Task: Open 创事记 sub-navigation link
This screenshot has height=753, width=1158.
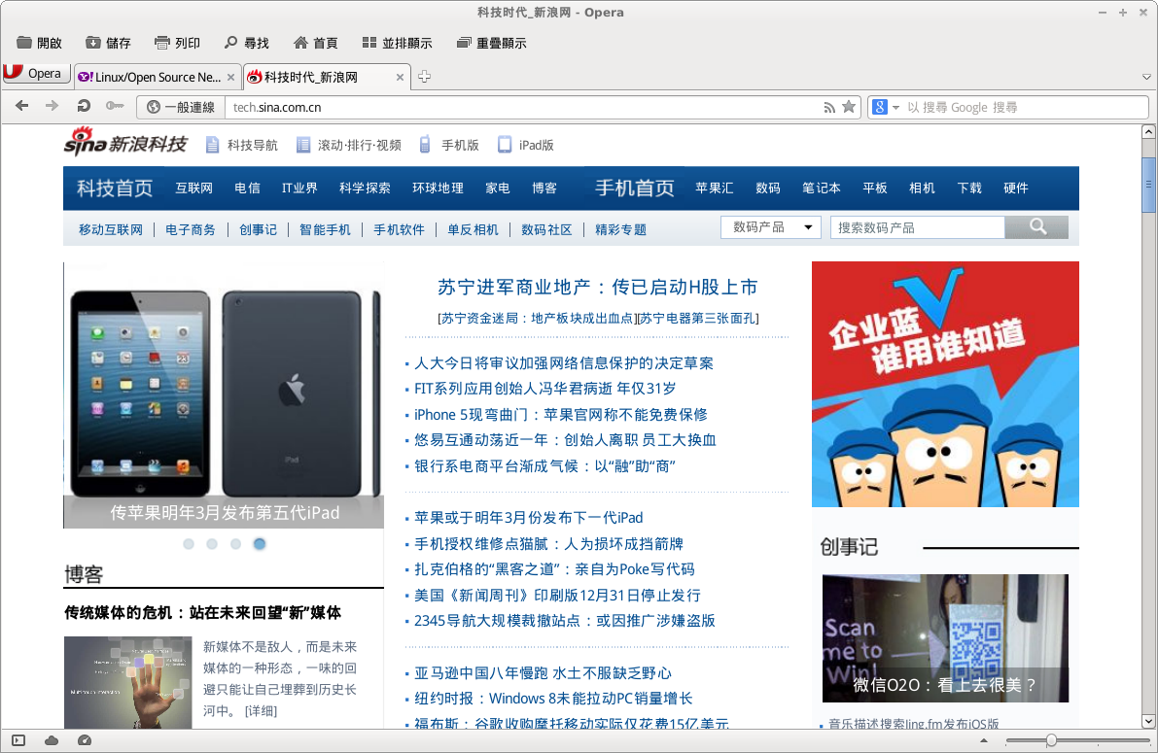Action: 258,229
